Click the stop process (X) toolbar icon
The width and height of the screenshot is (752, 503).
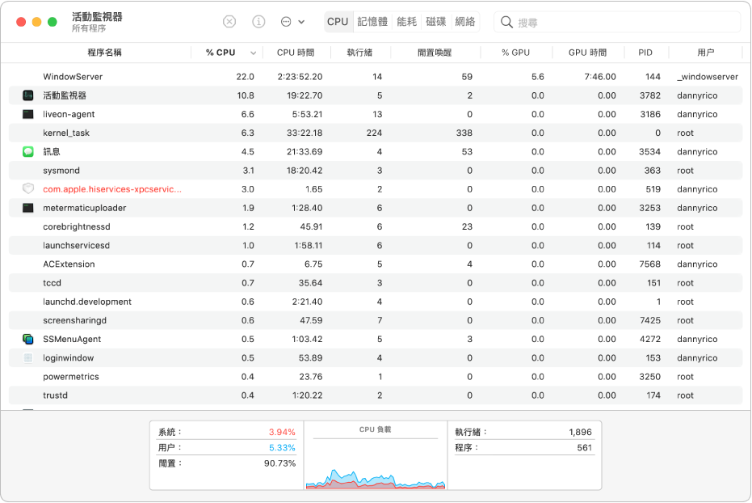tap(229, 22)
